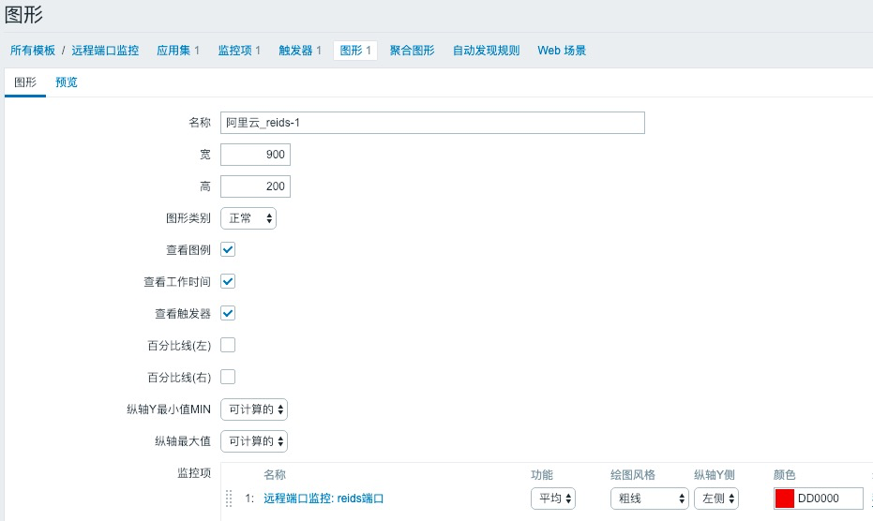Open the 纵轴最大值 dropdown
This screenshot has height=521, width=873.
coord(254,440)
